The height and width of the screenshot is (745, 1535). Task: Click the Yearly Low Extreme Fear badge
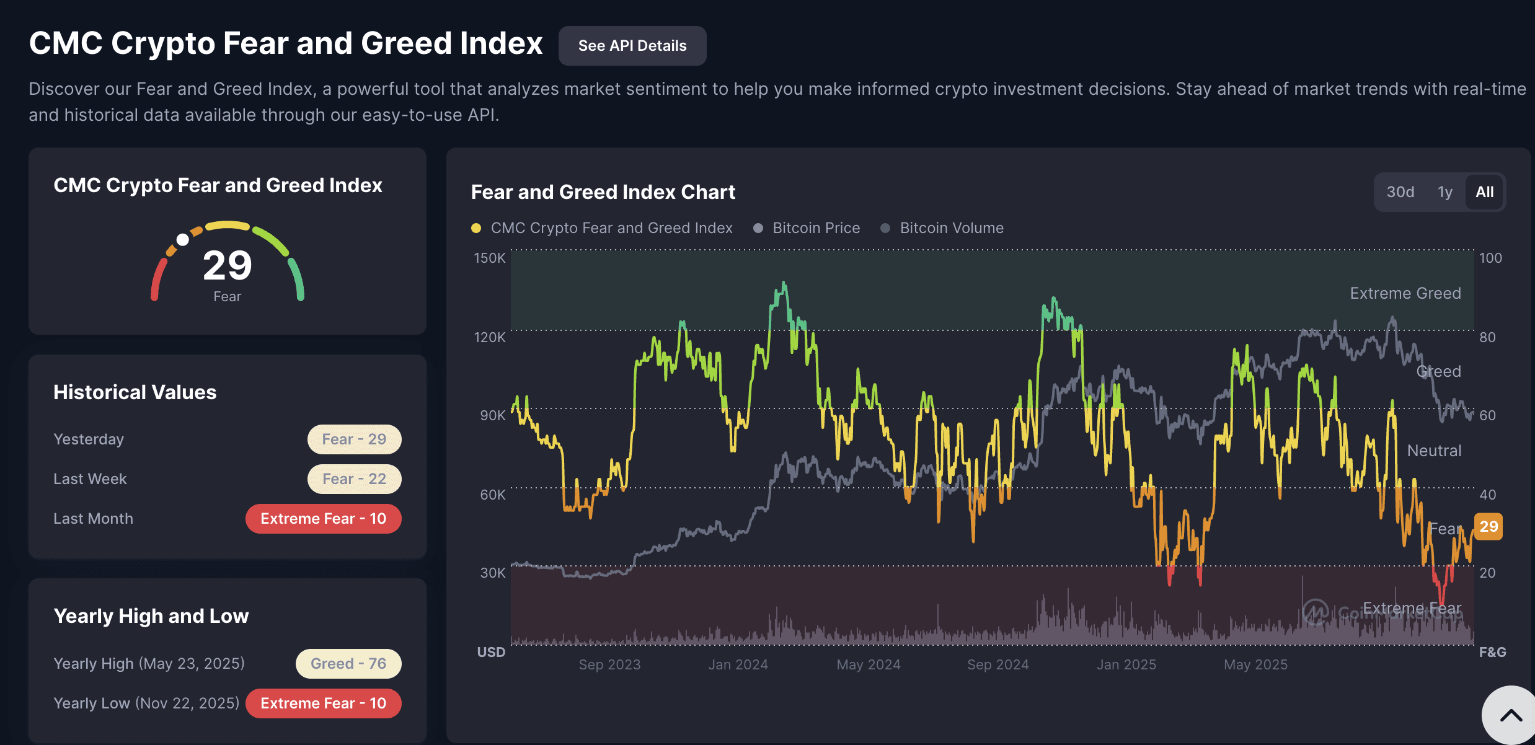pos(323,703)
